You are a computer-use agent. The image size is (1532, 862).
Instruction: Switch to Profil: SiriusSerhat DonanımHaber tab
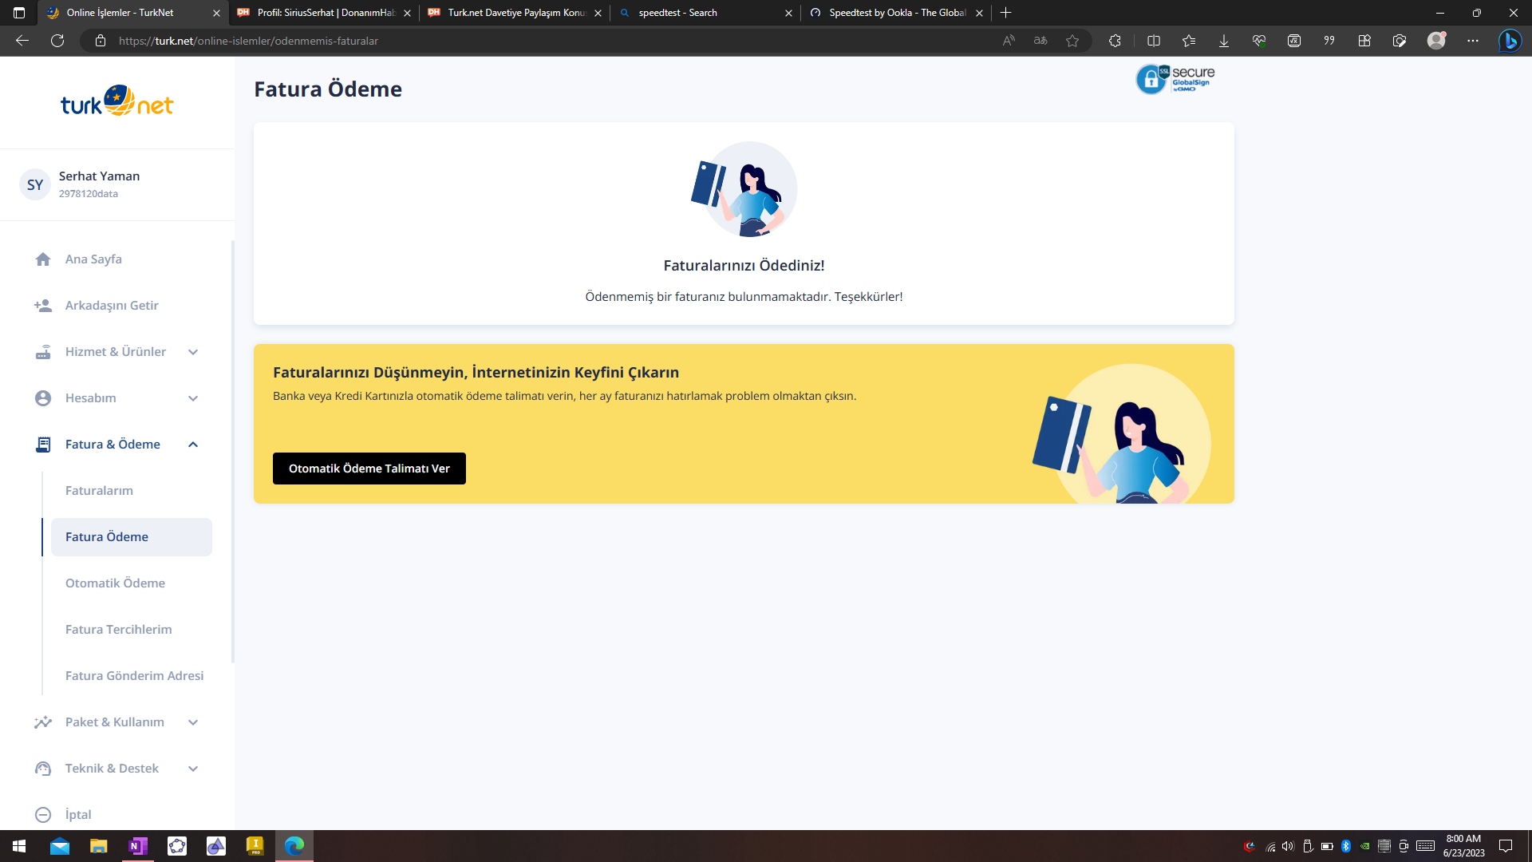[x=323, y=13]
